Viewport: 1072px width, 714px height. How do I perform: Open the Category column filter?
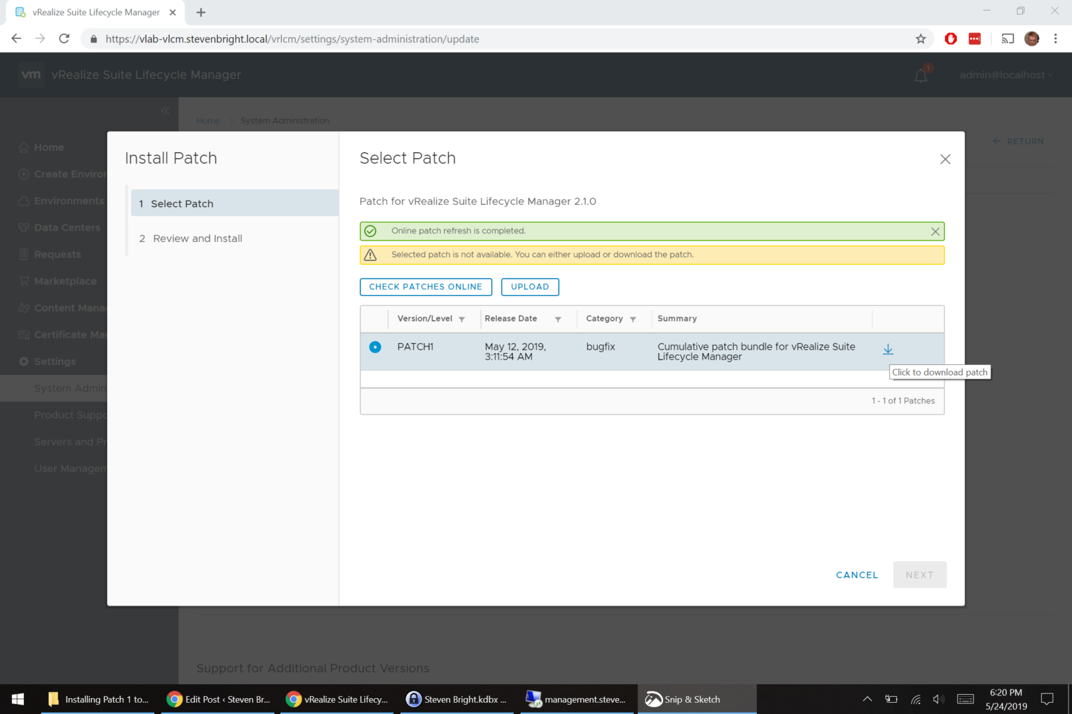pyautogui.click(x=633, y=319)
